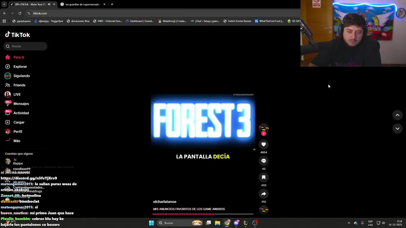Screen dimensions: 406x228
Task: Seek the video progress bar
Action: [203, 214]
